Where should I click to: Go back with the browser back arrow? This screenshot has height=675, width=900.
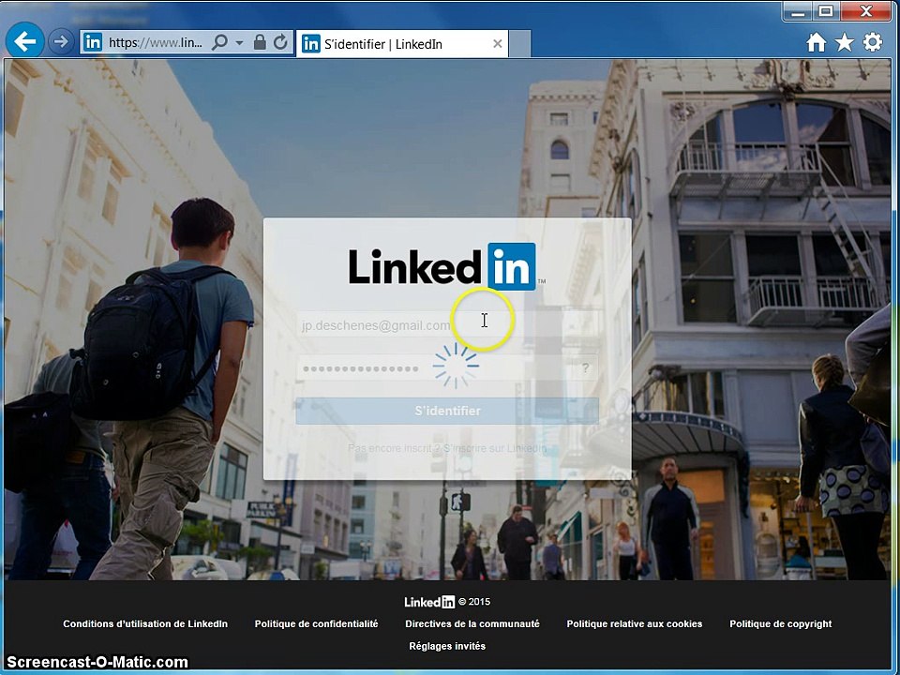(x=24, y=40)
